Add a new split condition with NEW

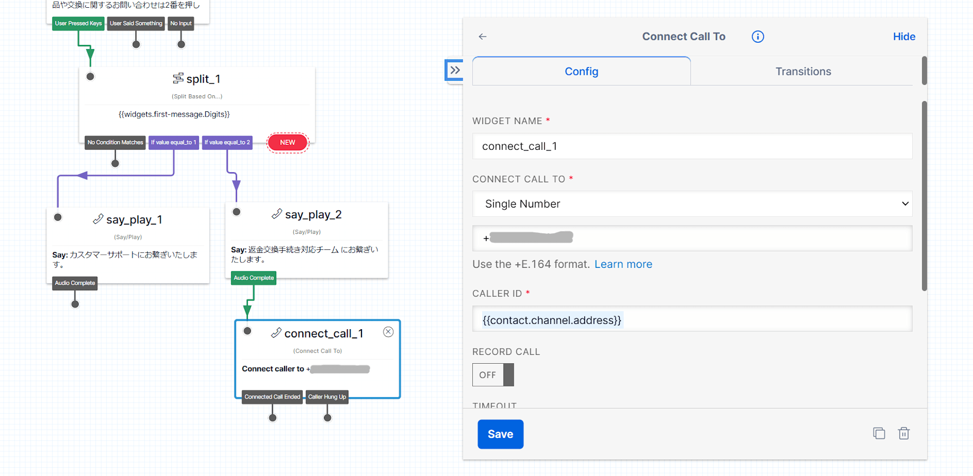click(x=288, y=142)
